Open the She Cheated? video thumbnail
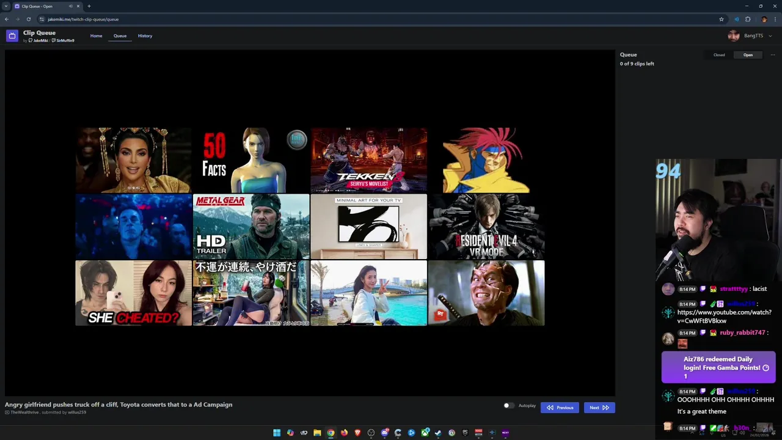This screenshot has width=782, height=440. click(x=133, y=293)
